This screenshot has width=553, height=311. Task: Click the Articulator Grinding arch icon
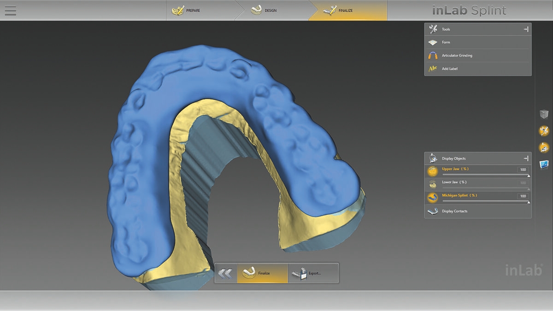click(433, 55)
